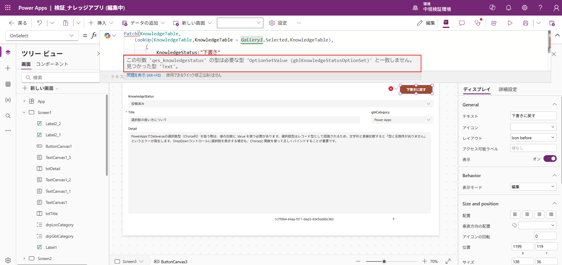Open the レイアウト Icon before dropdown
This screenshot has height=265, width=562.
533,138
